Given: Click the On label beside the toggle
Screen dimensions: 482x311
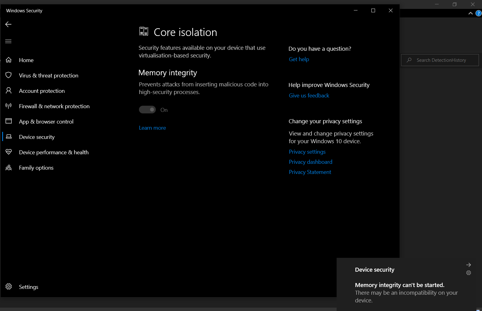Looking at the screenshot, I should point(164,110).
